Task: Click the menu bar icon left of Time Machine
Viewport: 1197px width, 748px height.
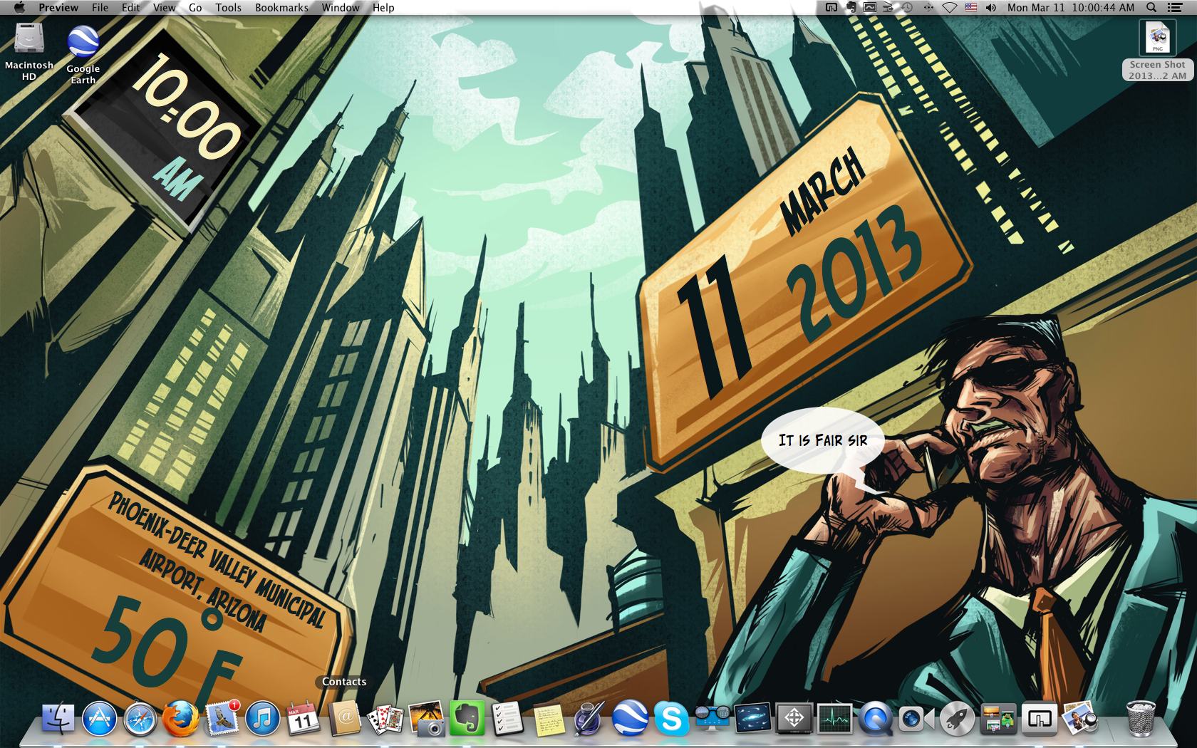Action: [x=888, y=7]
